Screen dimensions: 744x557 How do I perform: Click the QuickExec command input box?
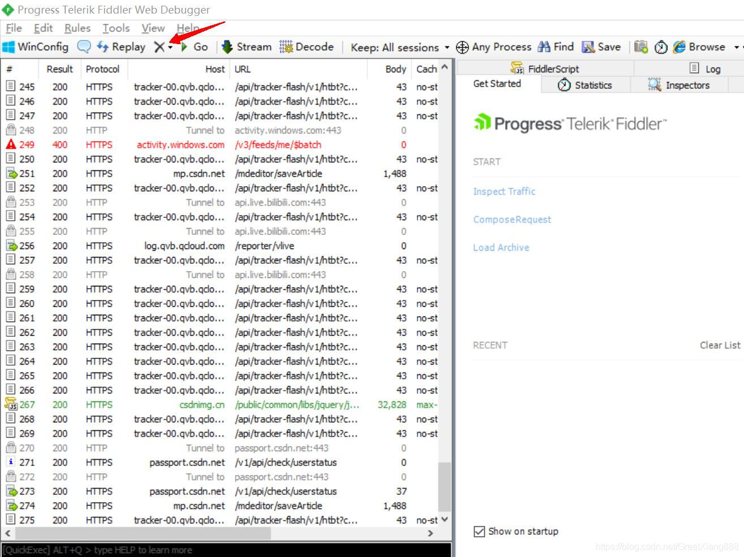pyautogui.click(x=226, y=550)
